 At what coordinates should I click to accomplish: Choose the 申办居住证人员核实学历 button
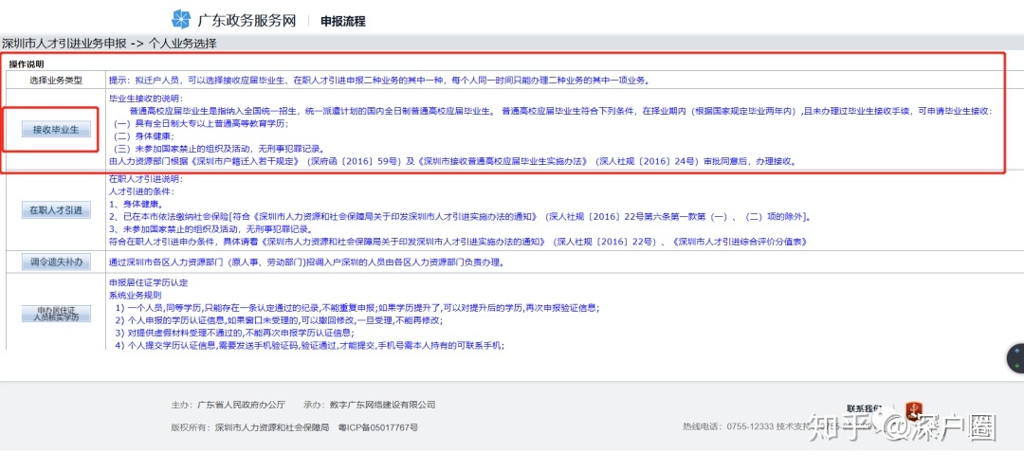[x=56, y=314]
